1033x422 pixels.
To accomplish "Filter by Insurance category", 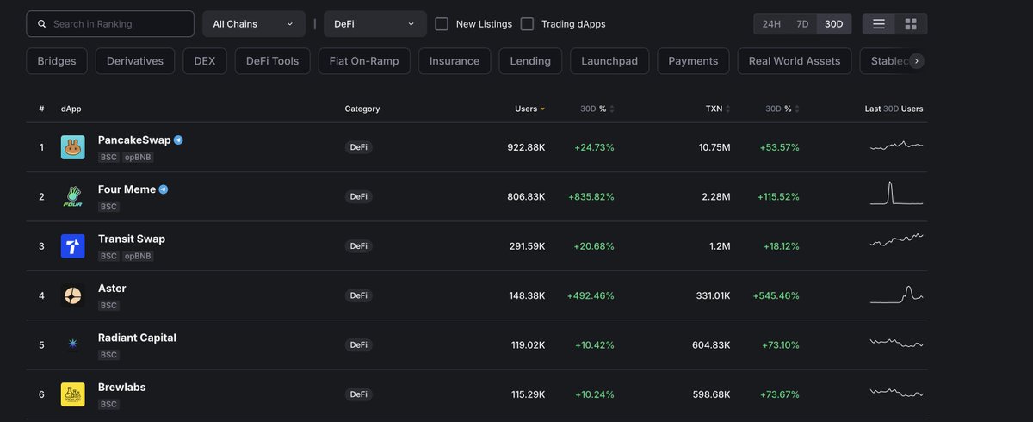I will pos(455,61).
